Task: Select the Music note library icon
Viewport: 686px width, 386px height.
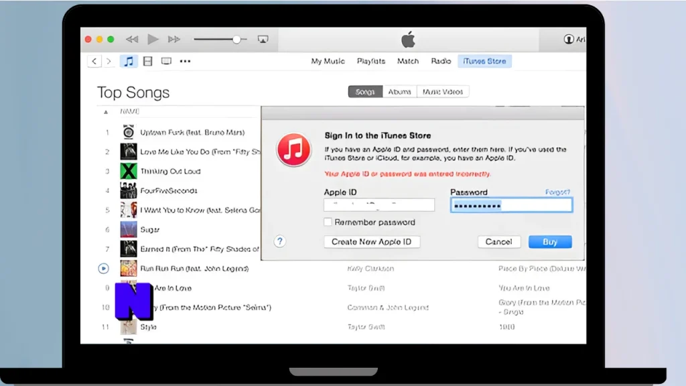Action: pos(129,61)
